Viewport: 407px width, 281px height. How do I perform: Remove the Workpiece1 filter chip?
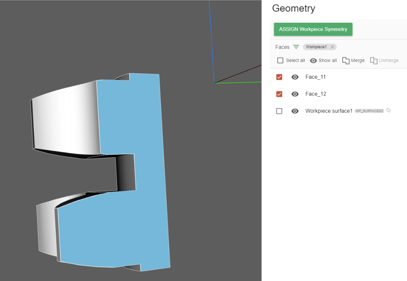point(332,47)
